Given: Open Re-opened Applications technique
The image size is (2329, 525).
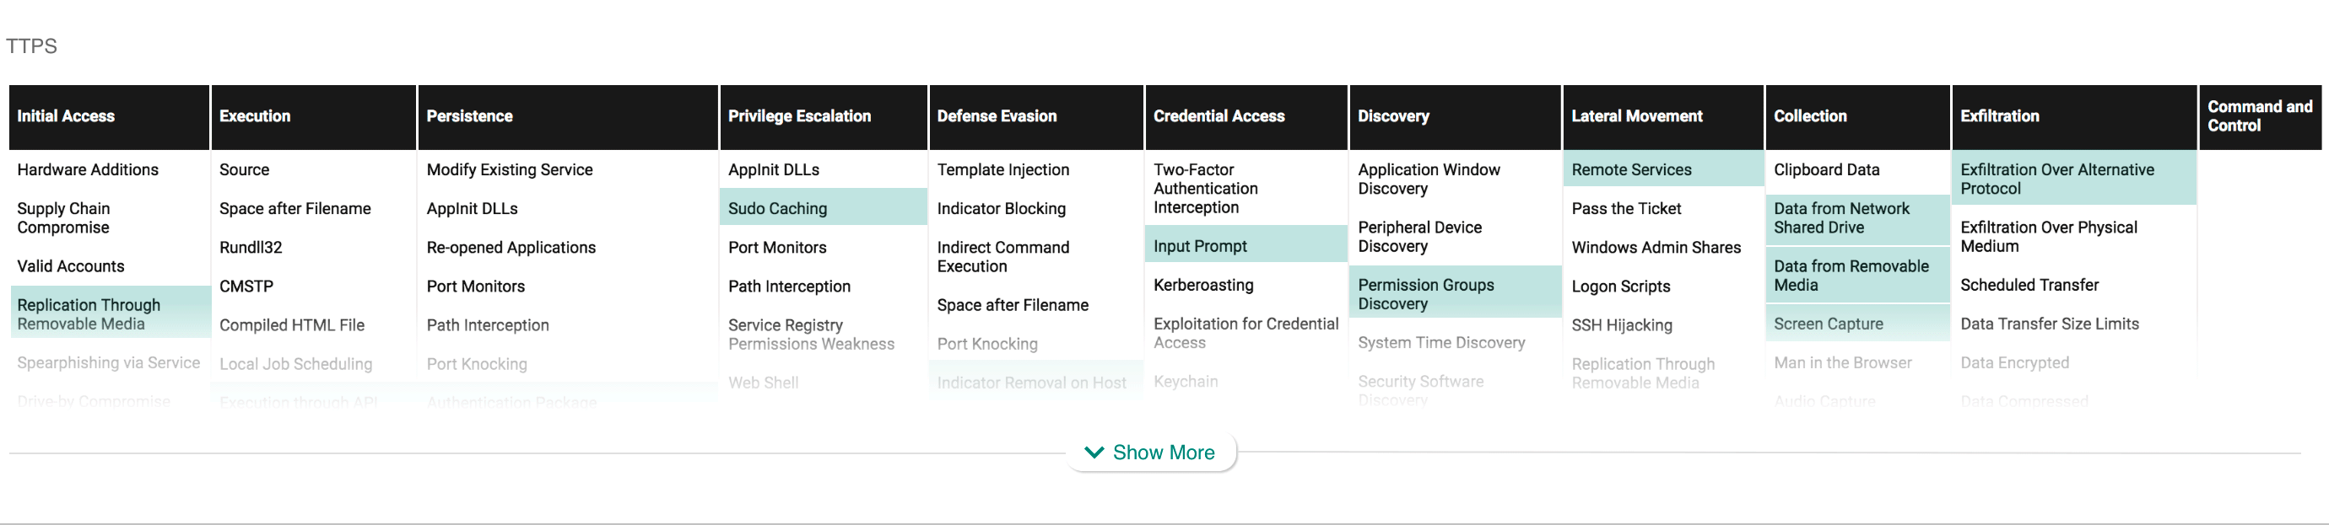Looking at the screenshot, I should pyautogui.click(x=511, y=248).
